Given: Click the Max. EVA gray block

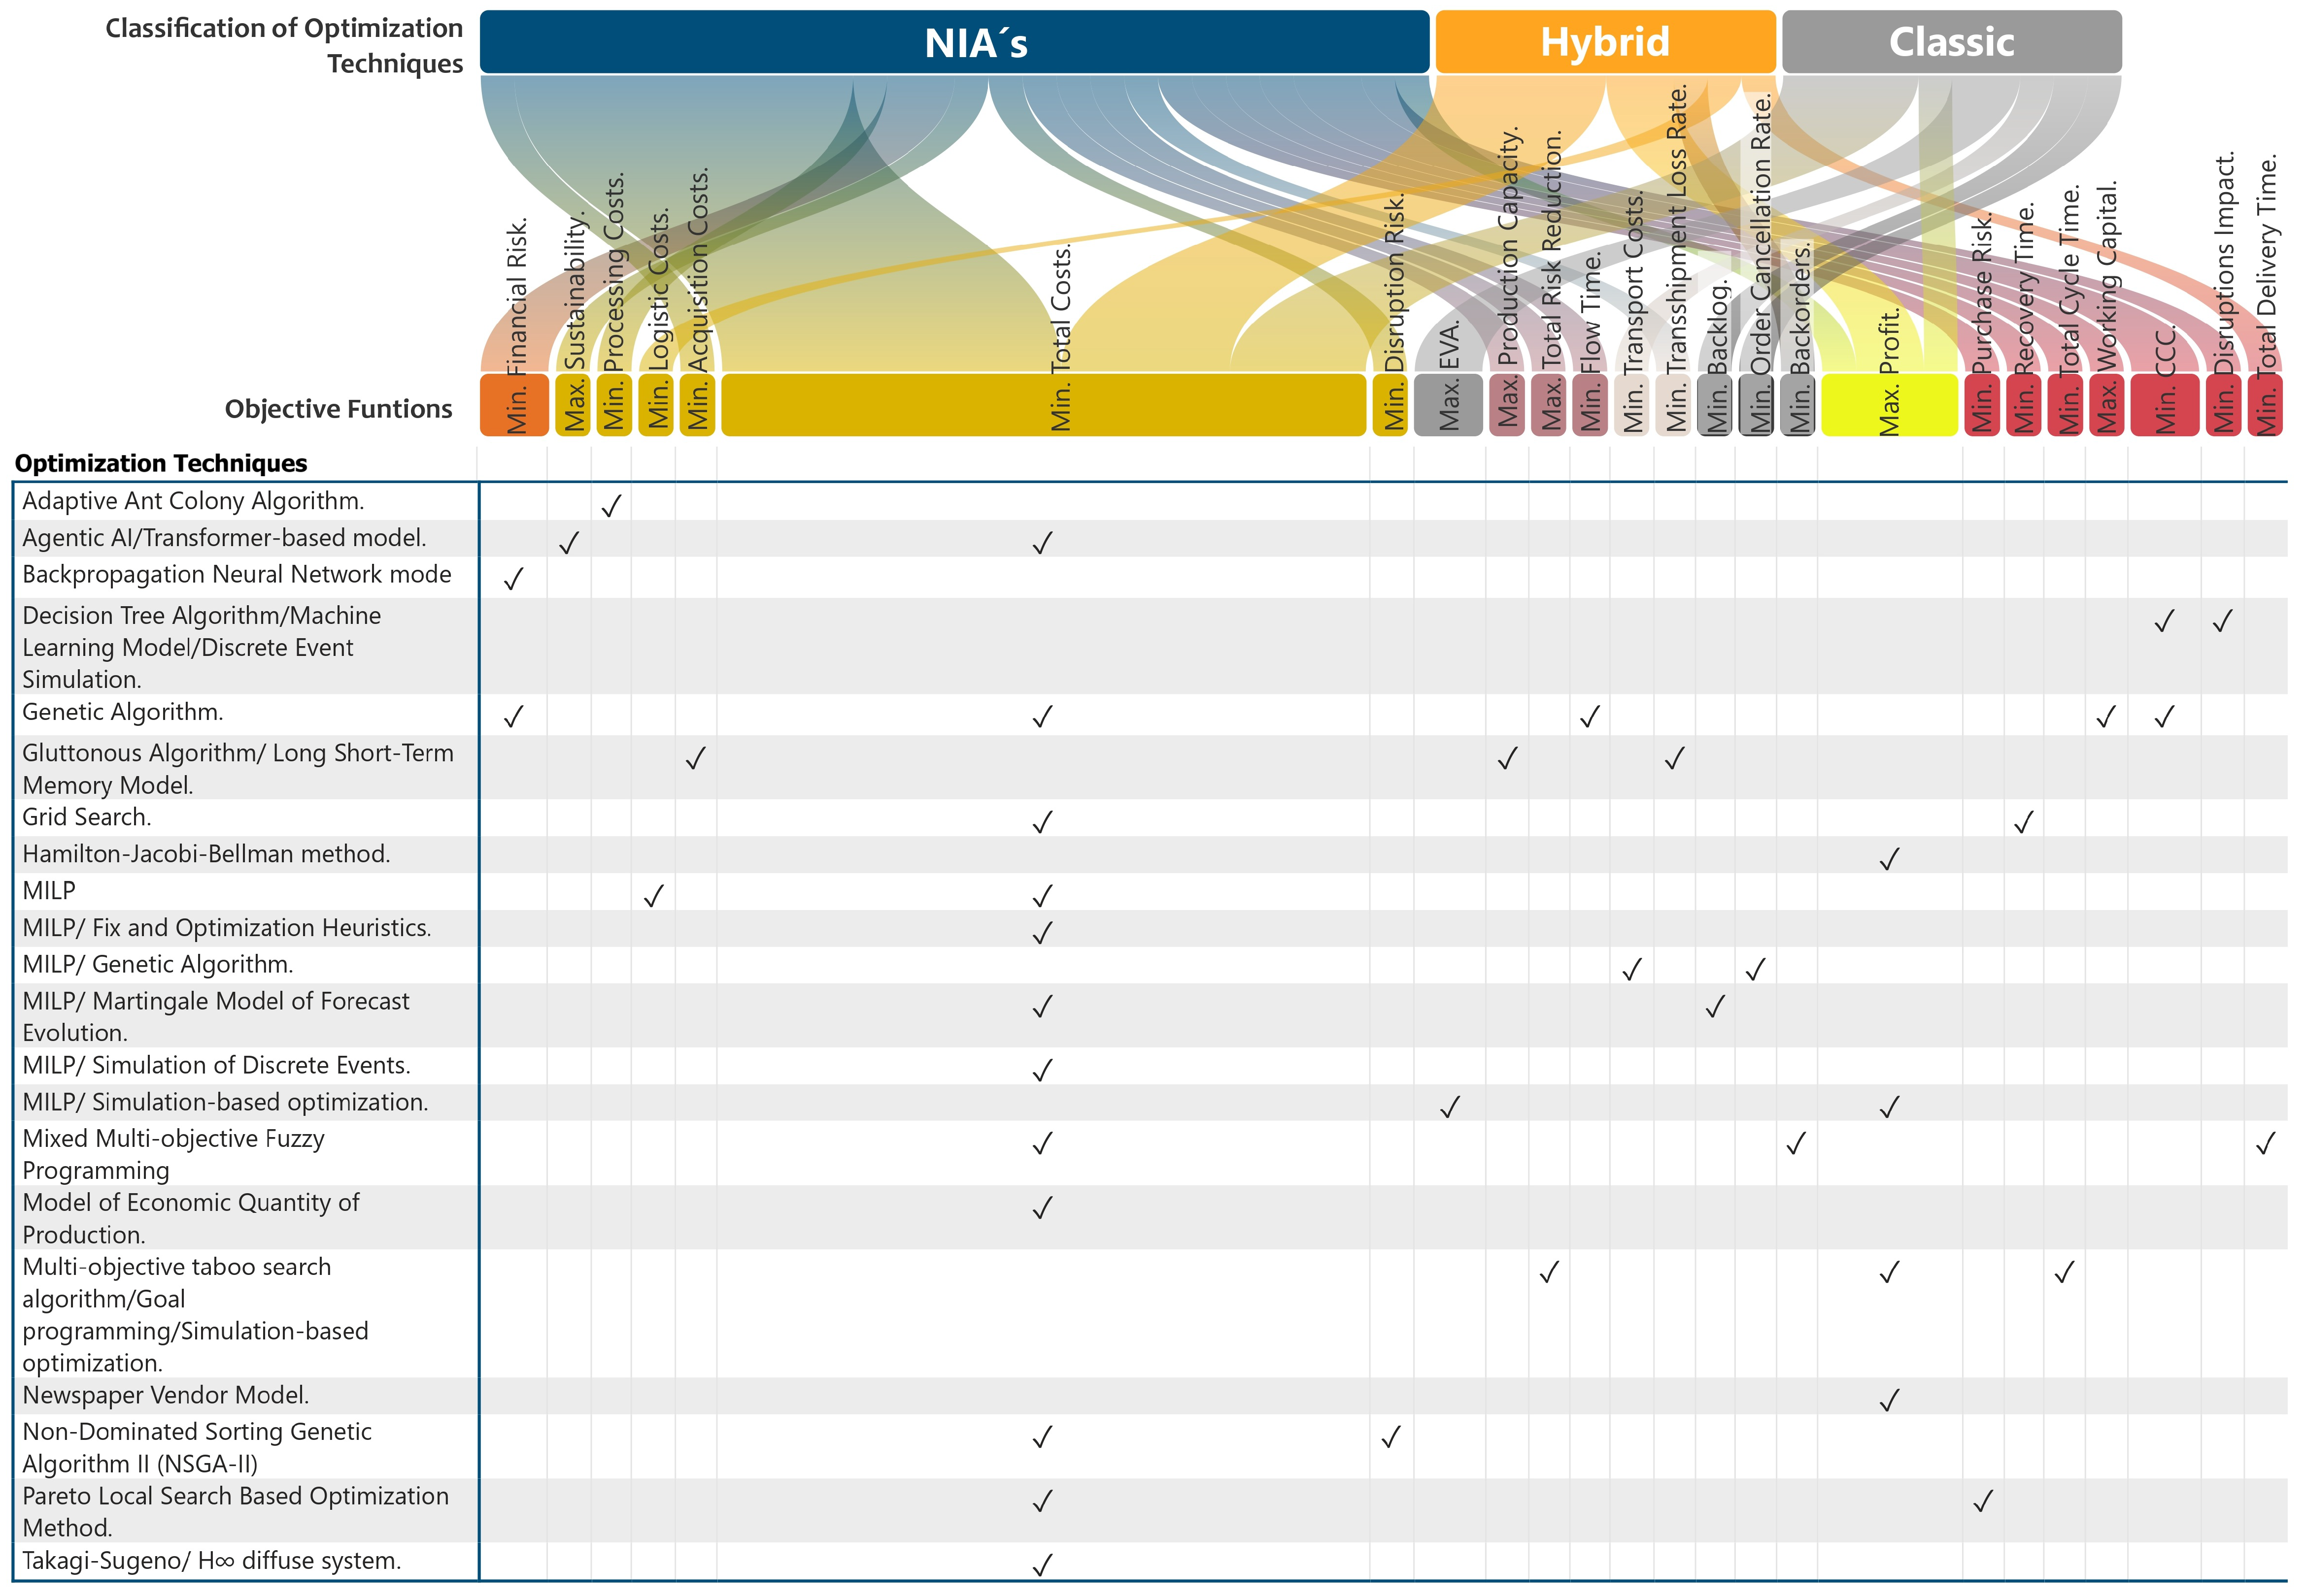Looking at the screenshot, I should click(1448, 405).
